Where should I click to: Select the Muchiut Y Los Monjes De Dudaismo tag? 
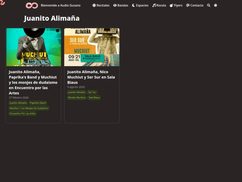[29, 108]
